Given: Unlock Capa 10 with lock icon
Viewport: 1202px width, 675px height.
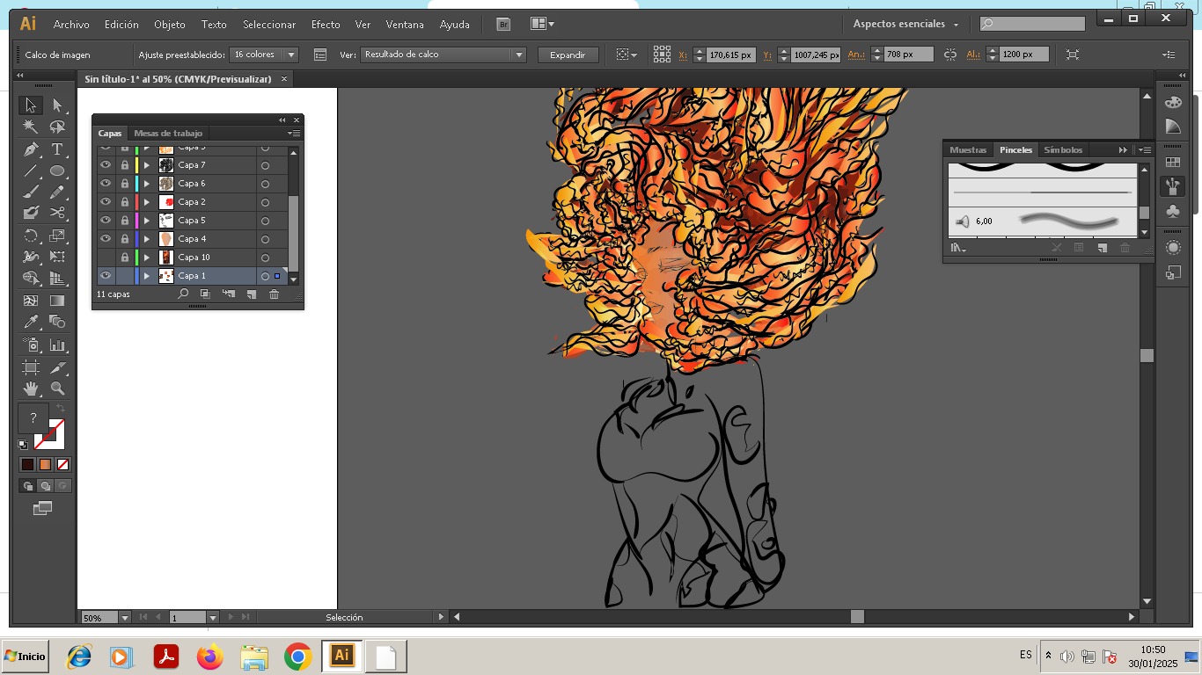Looking at the screenshot, I should (125, 258).
